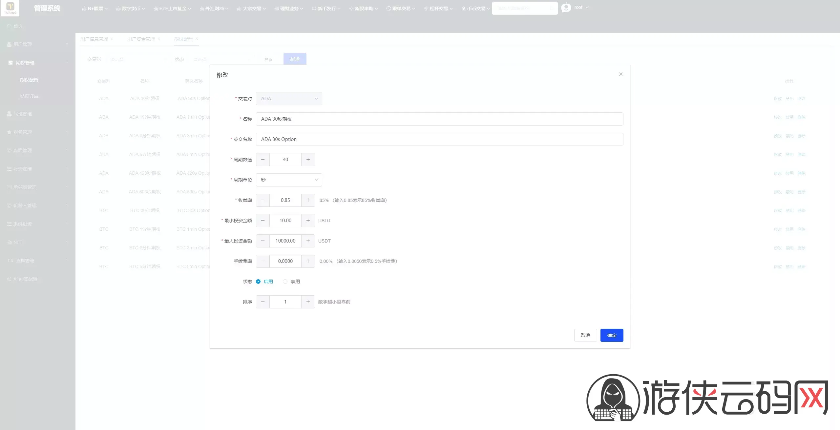Click the bar chart icon beside NFT
This screenshot has height=430, width=840.
click(9, 242)
